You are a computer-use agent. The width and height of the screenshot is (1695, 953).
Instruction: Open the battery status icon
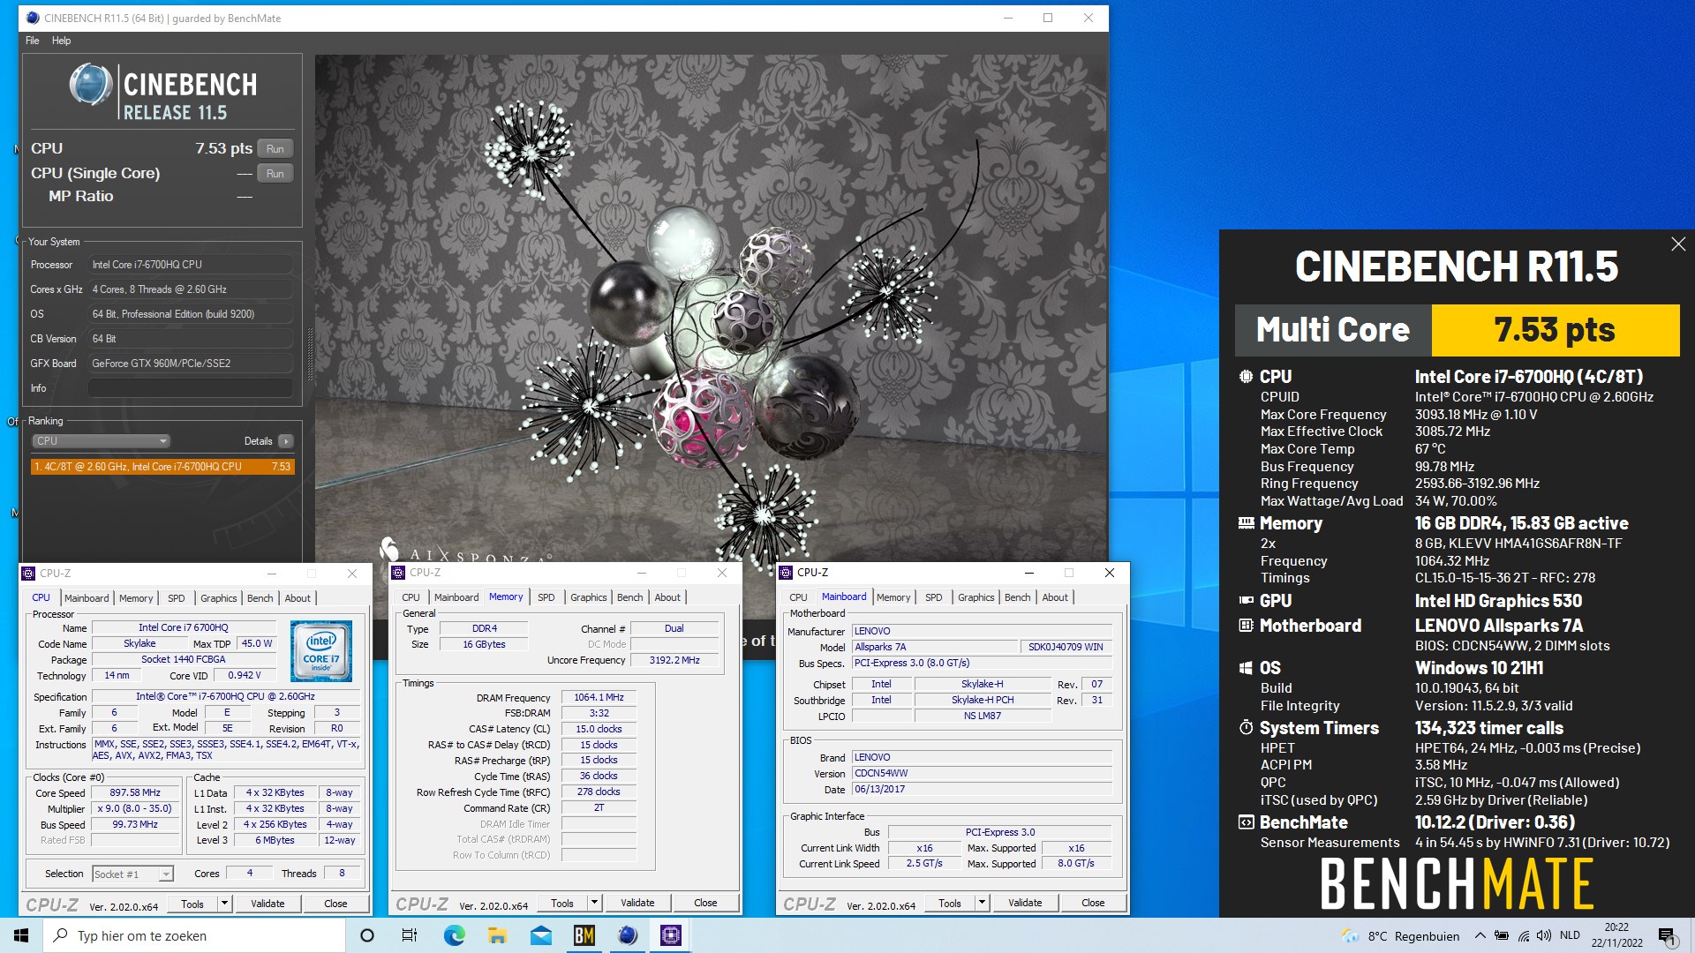click(1501, 935)
